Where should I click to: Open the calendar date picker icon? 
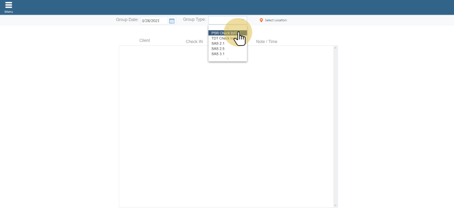172,21
